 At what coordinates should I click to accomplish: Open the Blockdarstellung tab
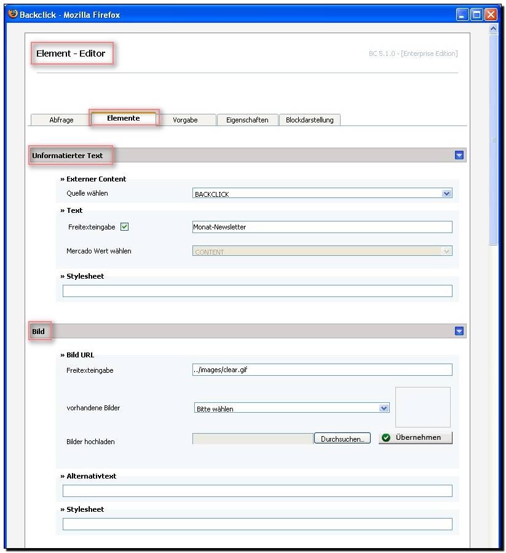(x=309, y=120)
